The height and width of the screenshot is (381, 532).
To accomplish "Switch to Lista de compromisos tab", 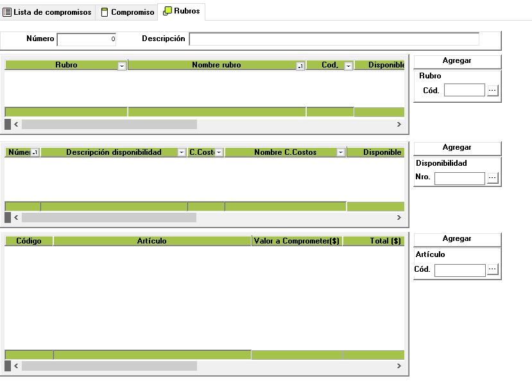I will (53, 12).
